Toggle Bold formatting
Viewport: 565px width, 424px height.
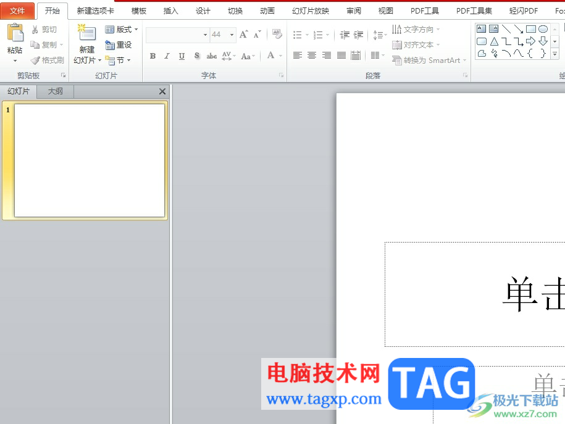click(x=153, y=56)
